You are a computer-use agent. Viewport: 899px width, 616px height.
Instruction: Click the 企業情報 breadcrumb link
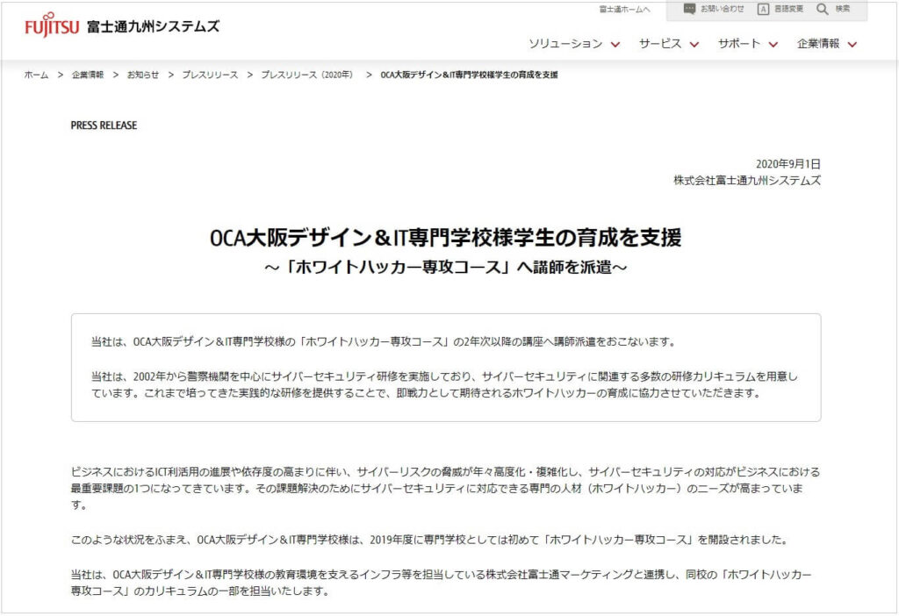coord(88,75)
